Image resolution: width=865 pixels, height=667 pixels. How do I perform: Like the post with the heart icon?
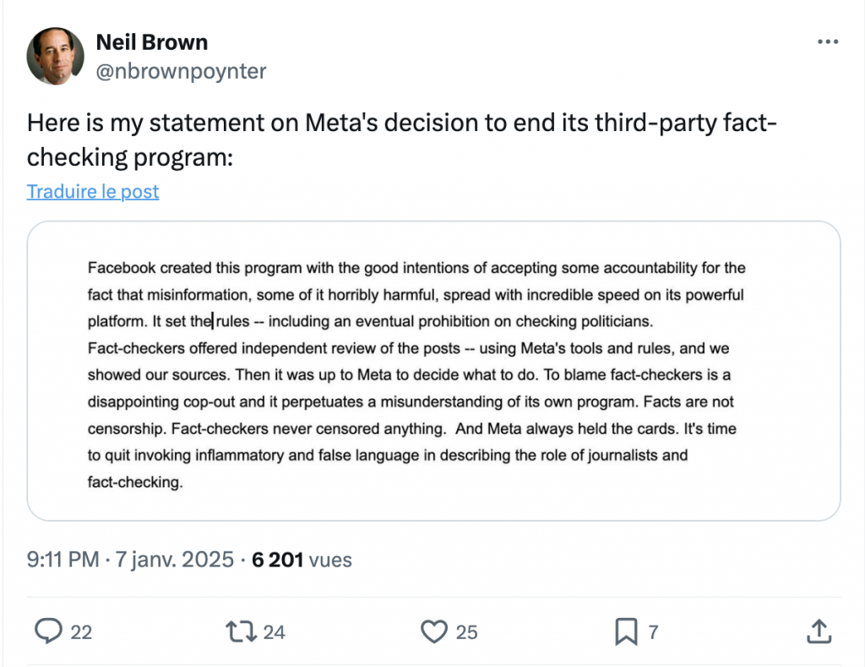coord(433,631)
